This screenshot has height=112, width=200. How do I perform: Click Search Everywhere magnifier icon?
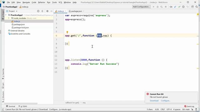tap(197, 7)
